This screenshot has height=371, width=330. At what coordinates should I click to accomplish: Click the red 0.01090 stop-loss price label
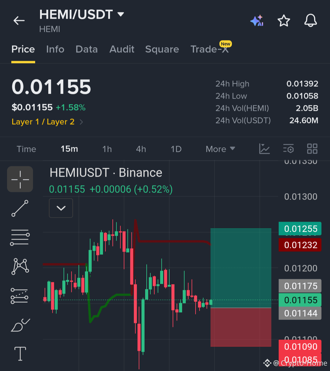[x=300, y=347]
